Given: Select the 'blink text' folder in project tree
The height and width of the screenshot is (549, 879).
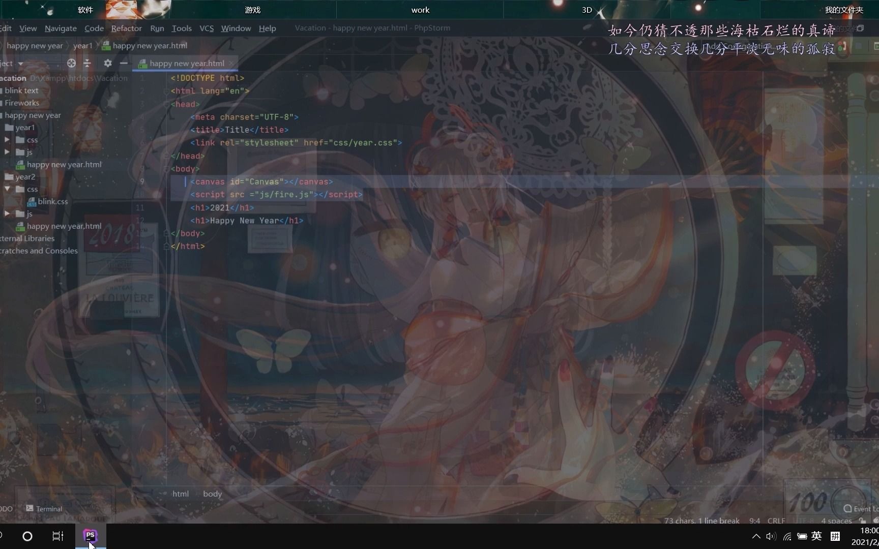Looking at the screenshot, I should pos(21,90).
